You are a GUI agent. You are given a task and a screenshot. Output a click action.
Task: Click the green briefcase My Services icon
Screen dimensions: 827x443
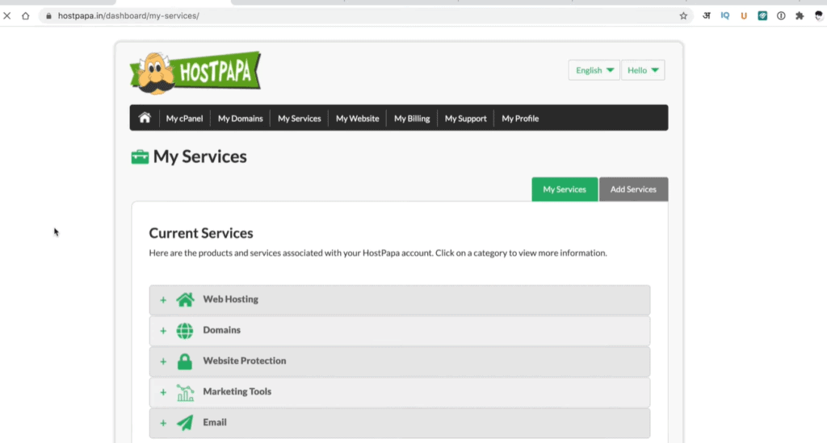[140, 157]
